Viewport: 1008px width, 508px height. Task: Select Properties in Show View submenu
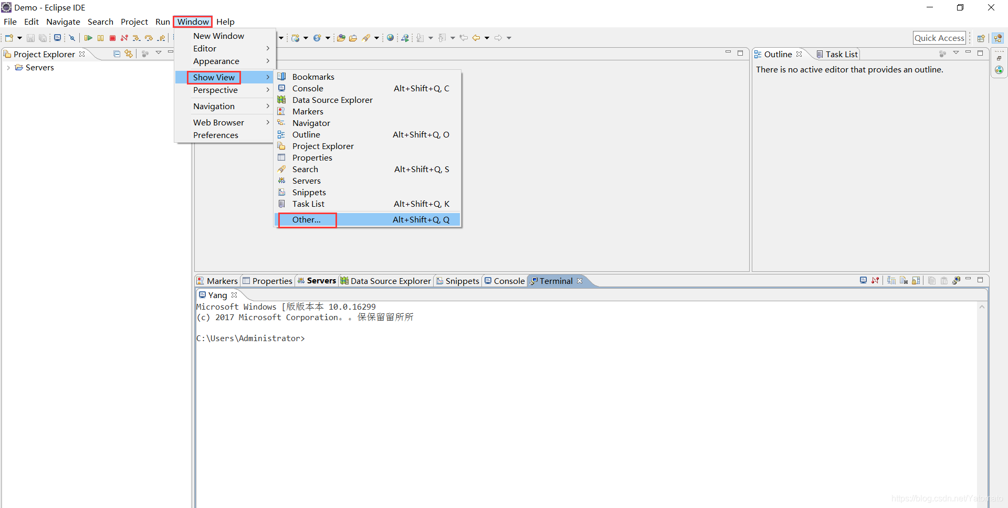(367, 157)
